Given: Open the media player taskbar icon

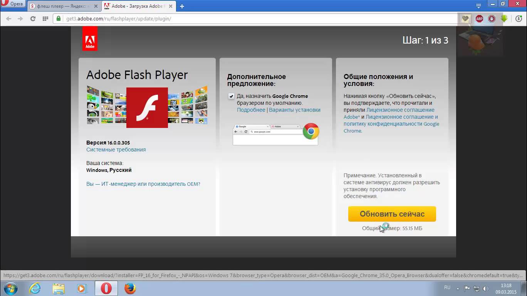Looking at the screenshot, I should (81, 288).
